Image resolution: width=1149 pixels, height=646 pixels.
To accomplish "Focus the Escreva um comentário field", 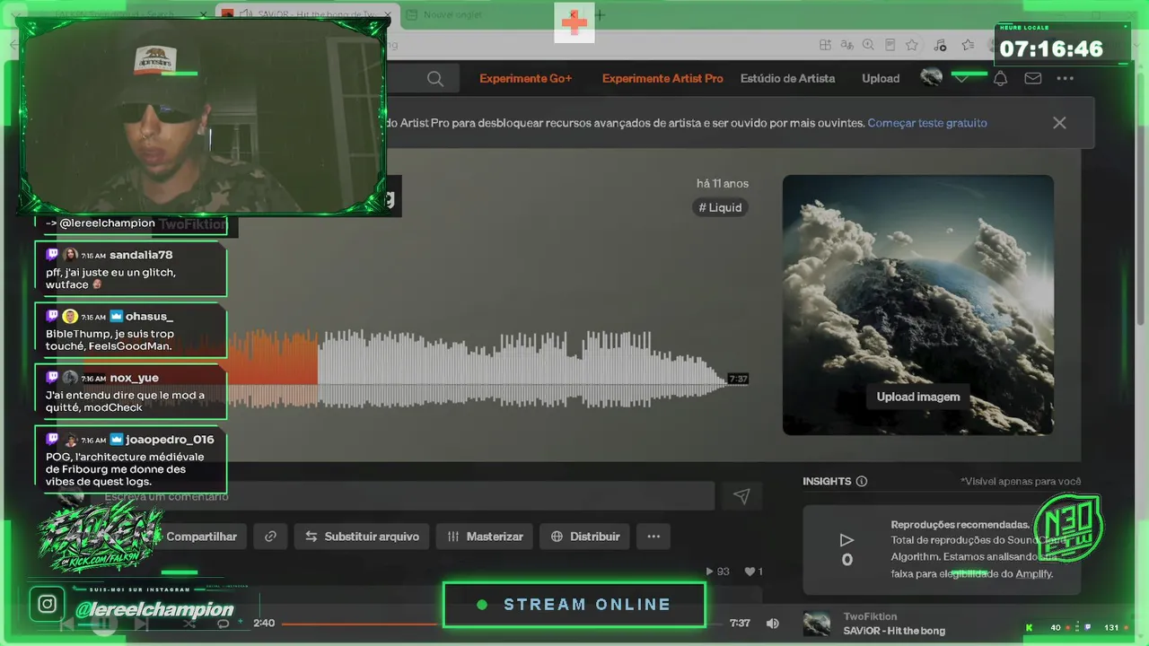I will [x=404, y=496].
